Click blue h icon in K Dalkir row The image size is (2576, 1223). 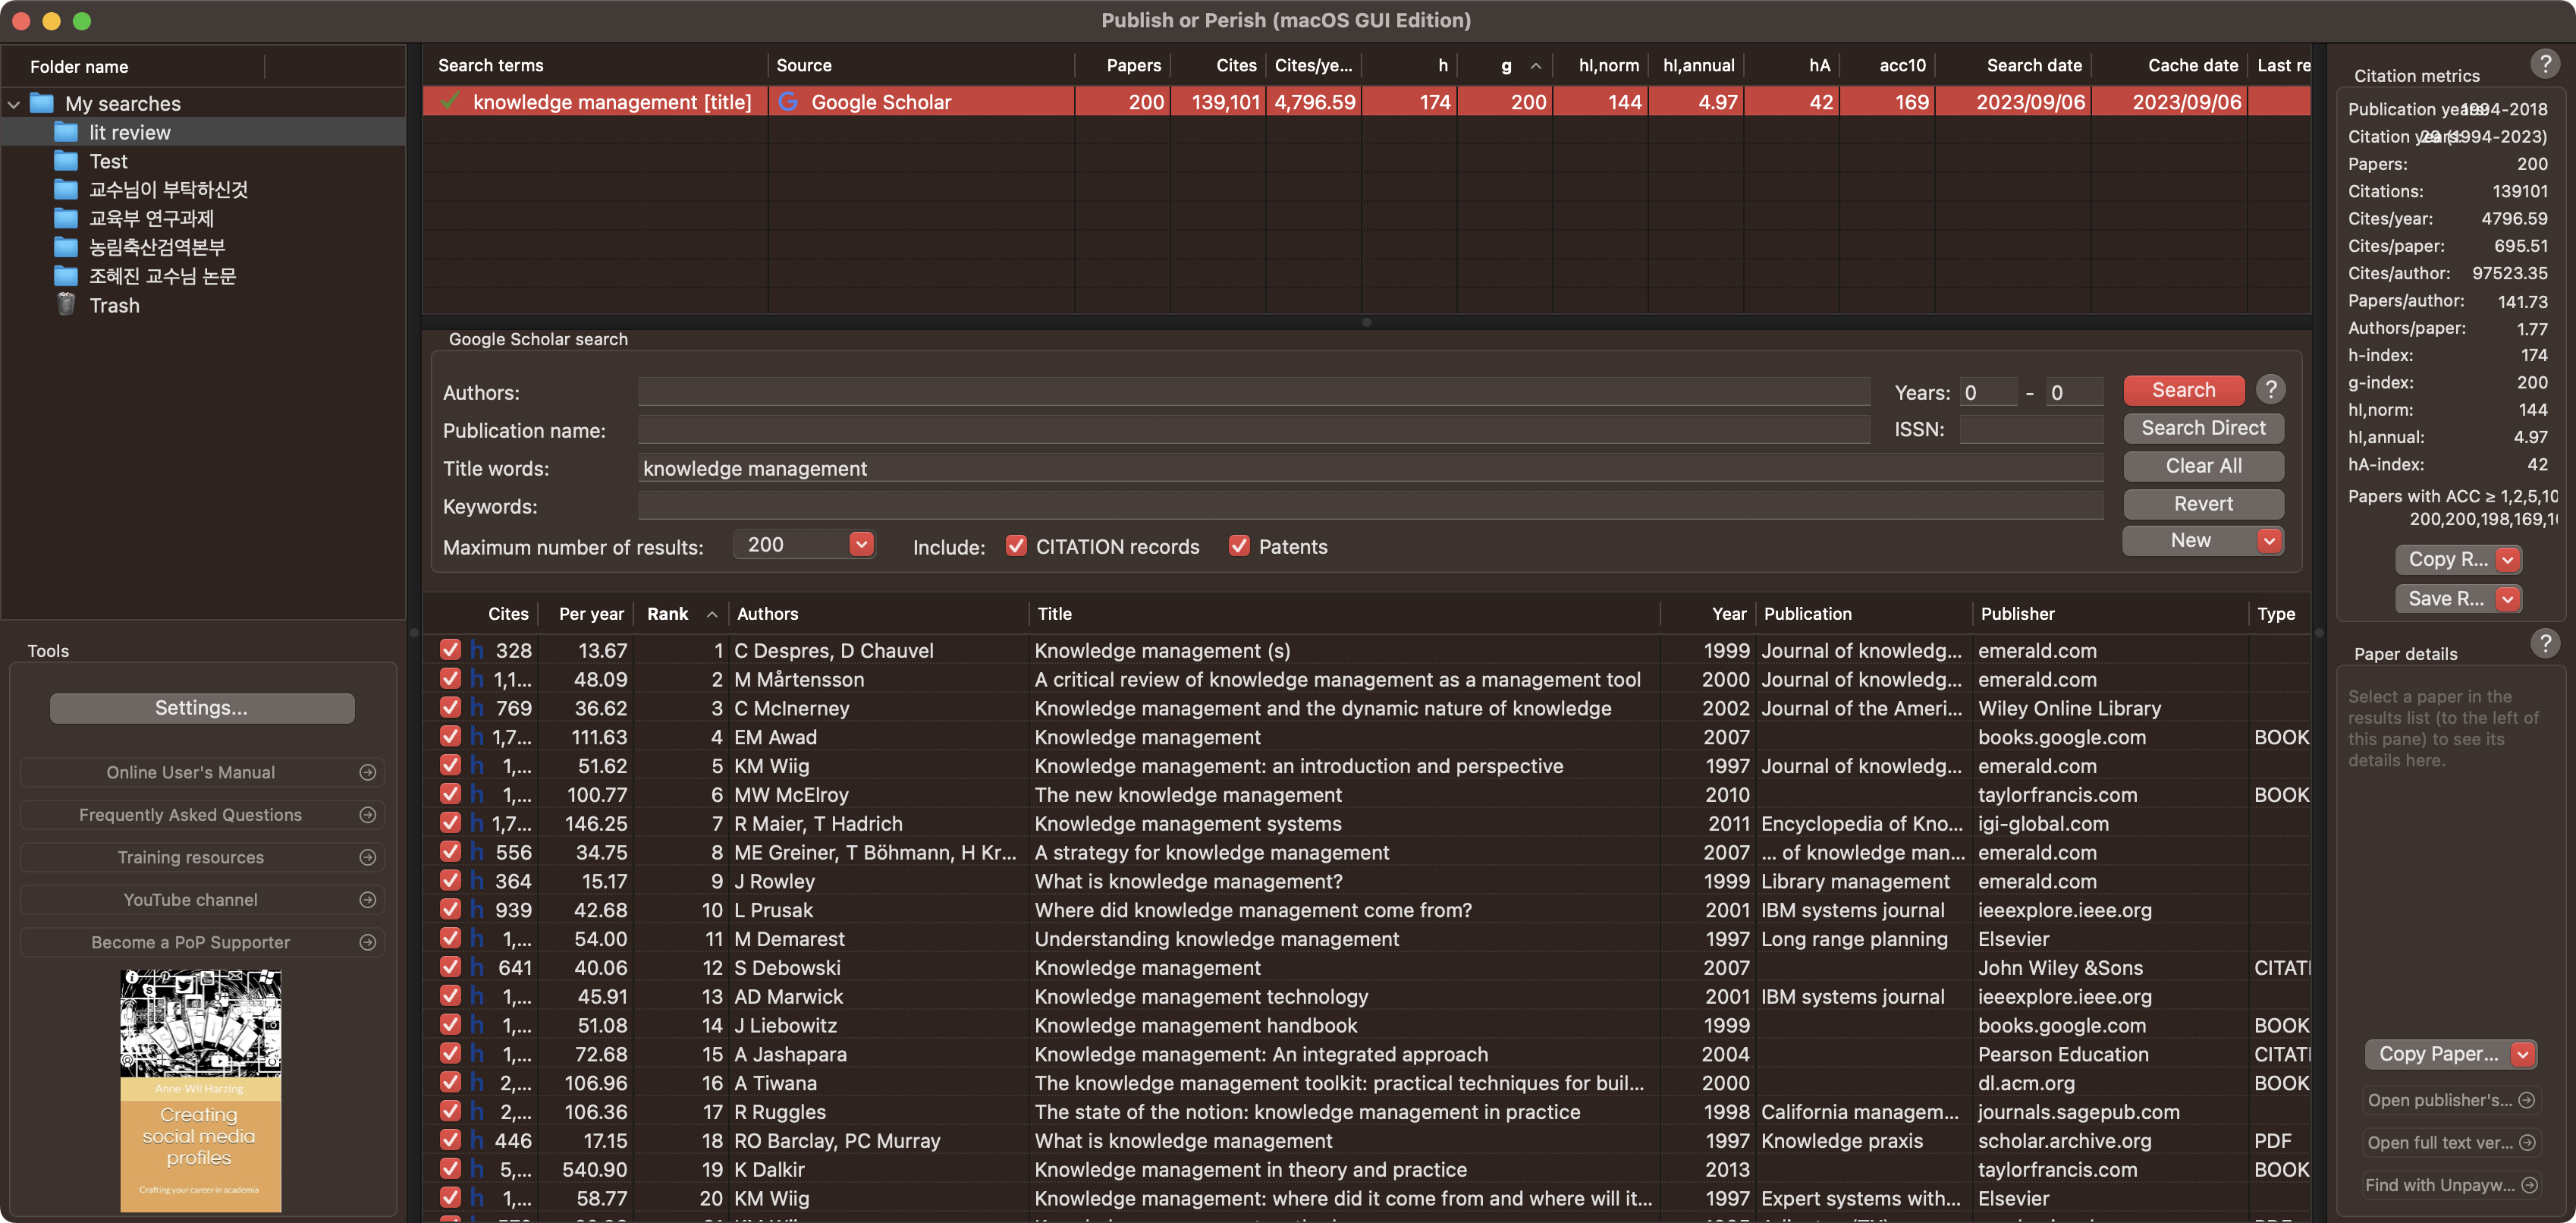pos(477,1169)
